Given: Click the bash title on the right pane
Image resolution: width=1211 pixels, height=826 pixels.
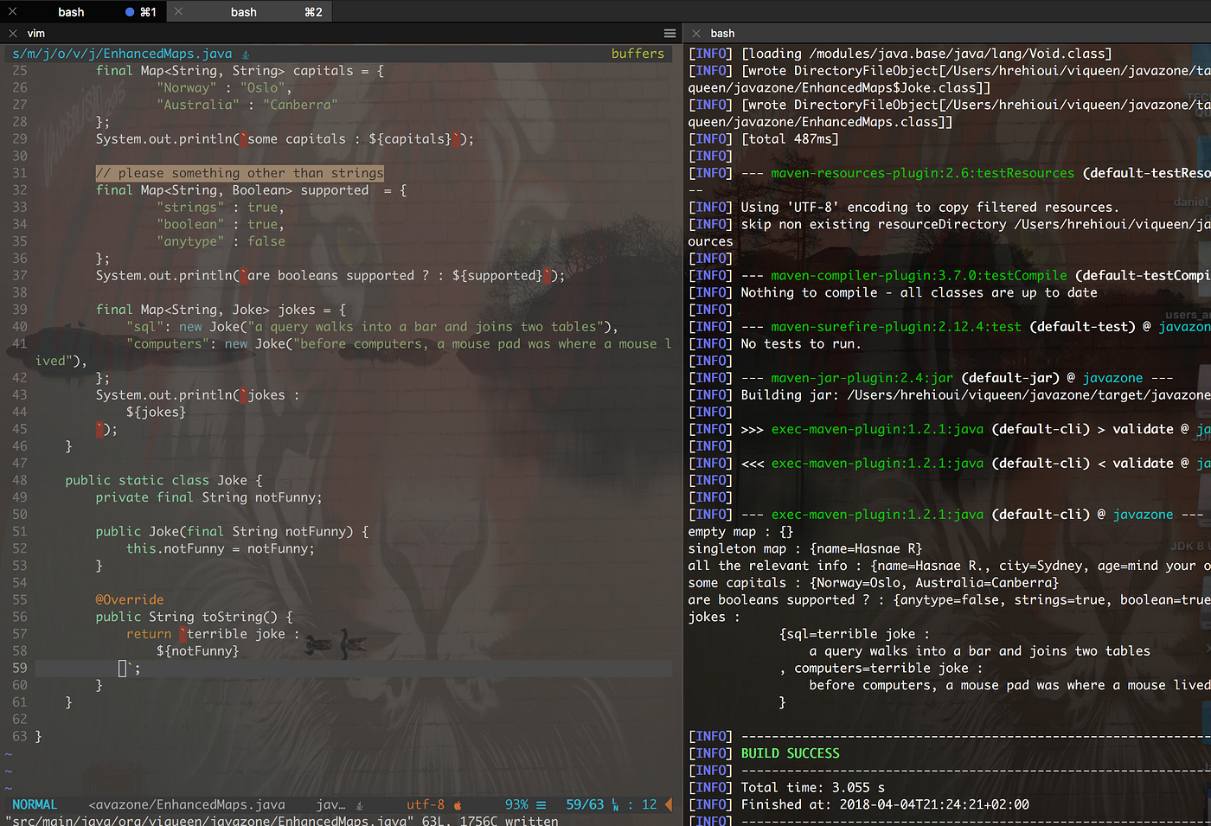Looking at the screenshot, I should pos(721,32).
